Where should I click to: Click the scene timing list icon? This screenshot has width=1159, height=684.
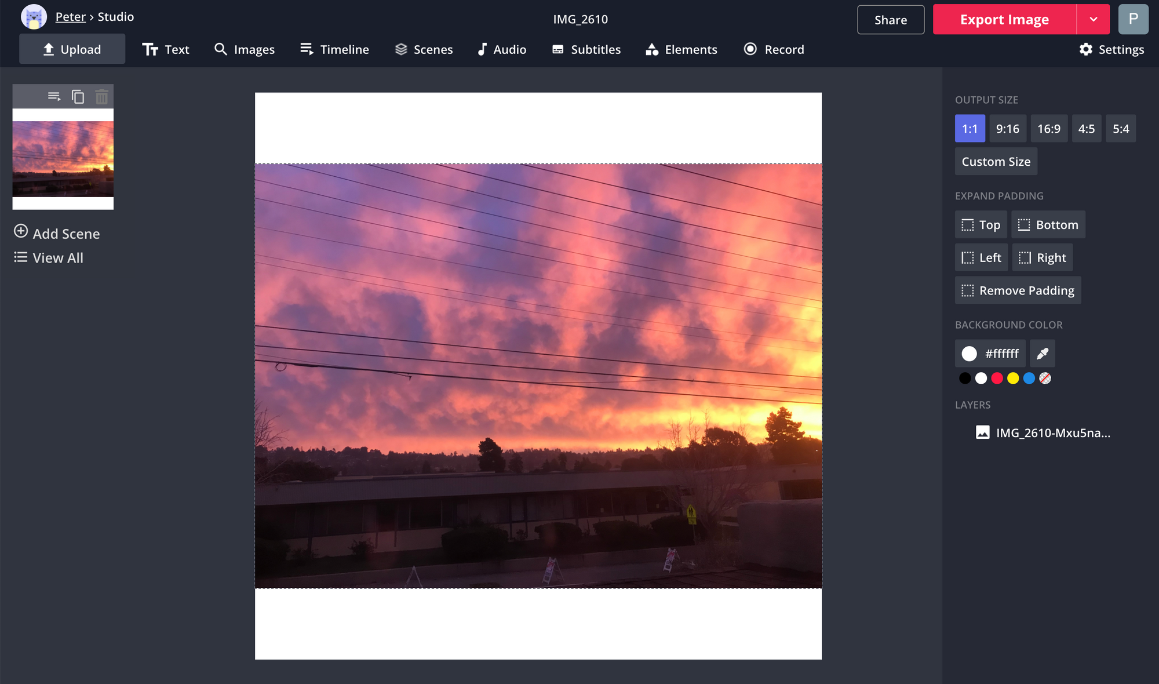(x=54, y=96)
